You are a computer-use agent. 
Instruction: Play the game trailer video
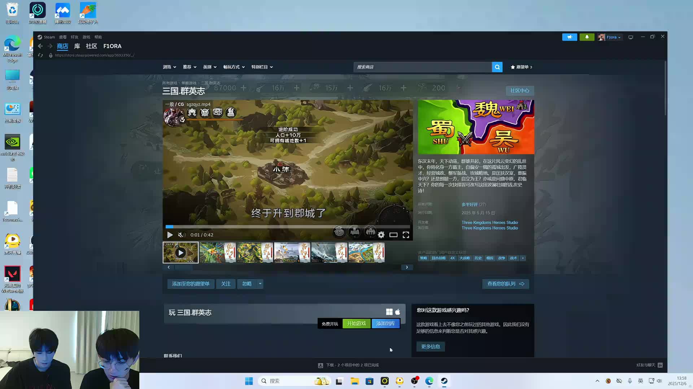170,235
